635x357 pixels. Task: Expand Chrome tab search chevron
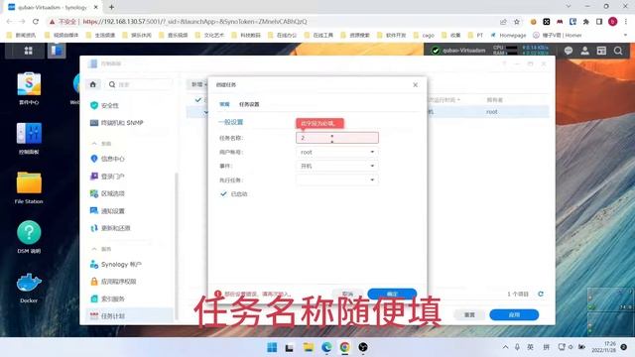569,7
